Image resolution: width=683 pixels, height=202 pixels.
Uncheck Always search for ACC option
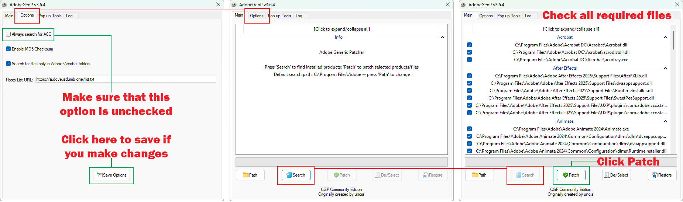click(x=8, y=34)
